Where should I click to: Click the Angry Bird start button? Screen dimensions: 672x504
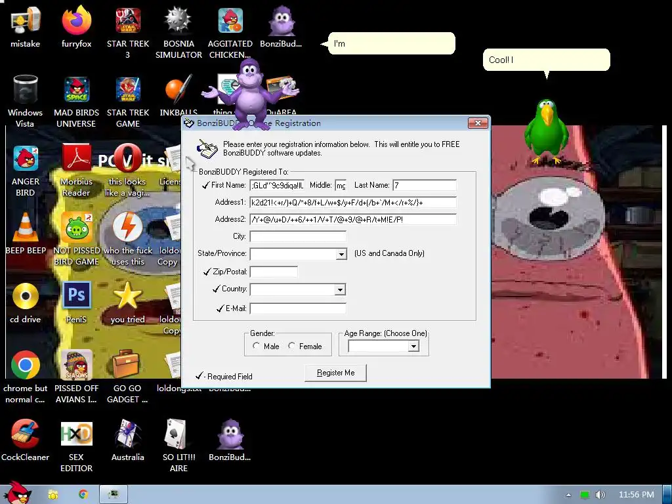[17, 493]
